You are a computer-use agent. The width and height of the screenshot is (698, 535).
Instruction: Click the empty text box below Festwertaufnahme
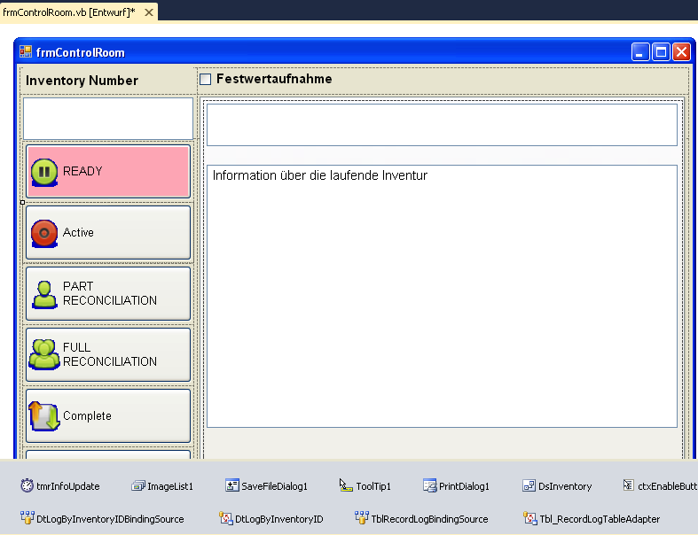442,125
